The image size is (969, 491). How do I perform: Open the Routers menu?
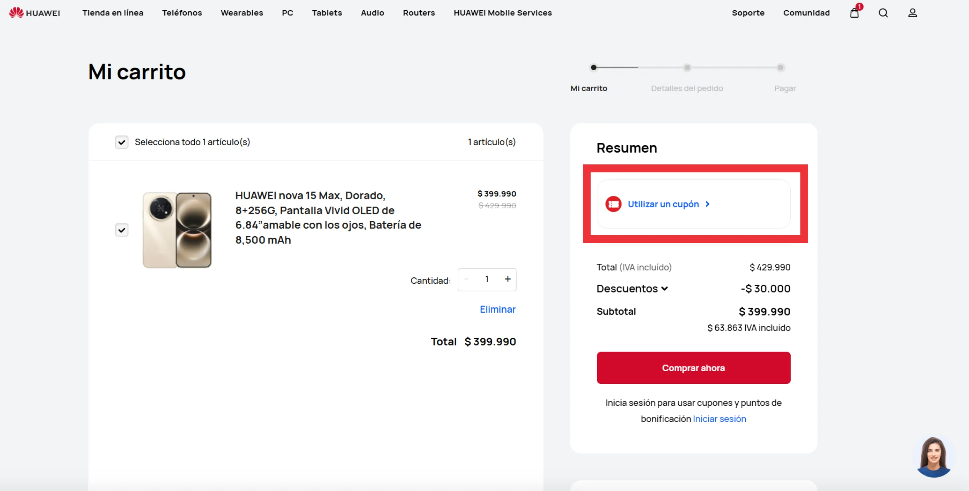coord(419,13)
